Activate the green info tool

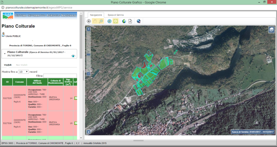tap(115, 21)
